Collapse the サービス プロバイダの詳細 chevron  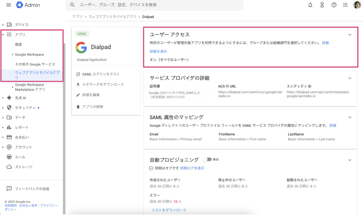tap(350, 78)
